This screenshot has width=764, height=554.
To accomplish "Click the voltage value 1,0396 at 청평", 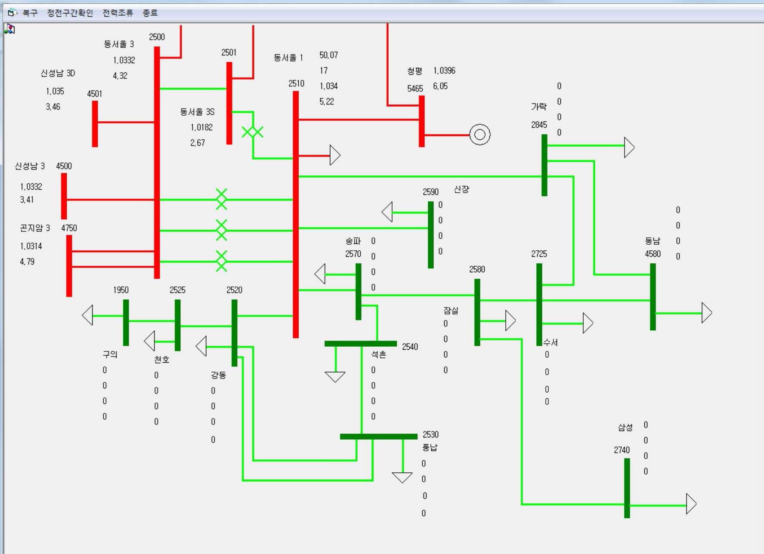I will pyautogui.click(x=444, y=71).
